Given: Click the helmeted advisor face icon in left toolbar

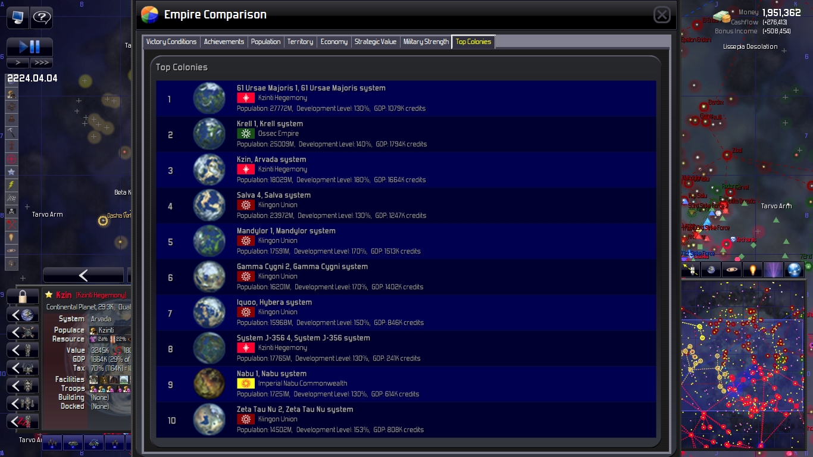Looking at the screenshot, I should coord(11,94).
